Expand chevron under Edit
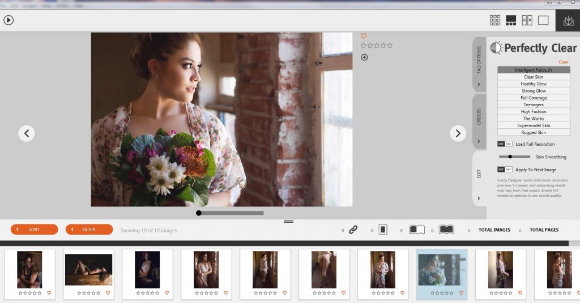Image resolution: width=580 pixels, height=303 pixels. 479,198
